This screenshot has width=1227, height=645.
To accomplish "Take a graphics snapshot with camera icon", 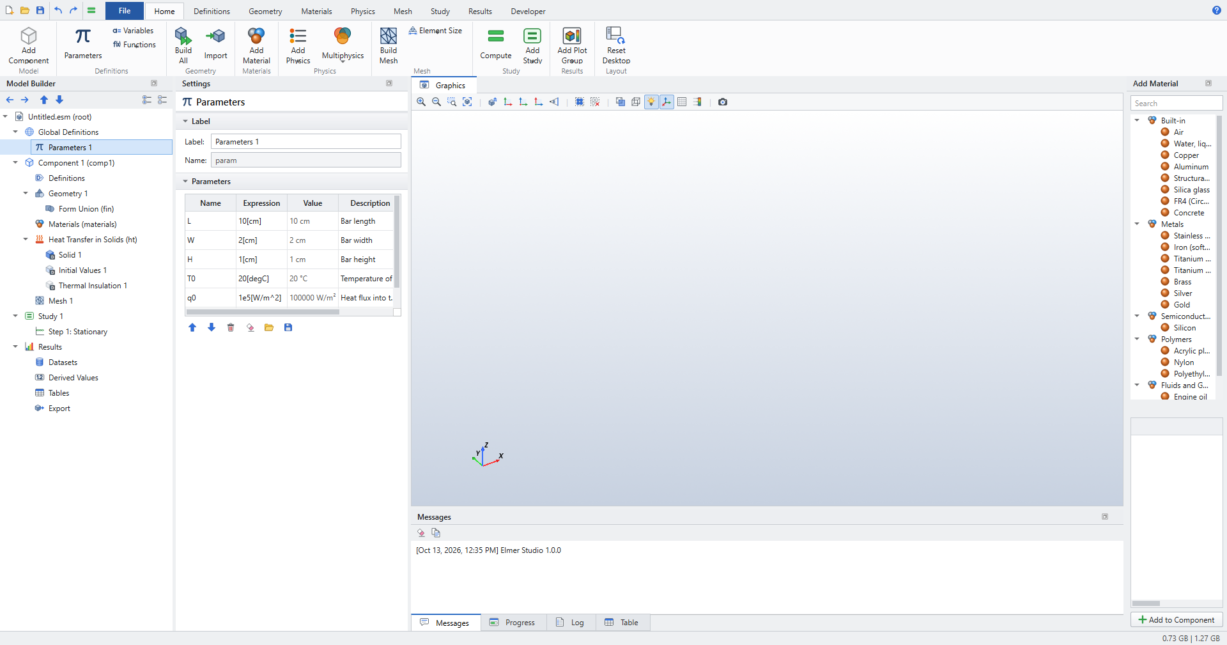I will coord(723,102).
